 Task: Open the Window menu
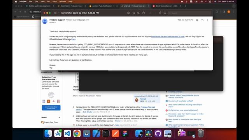pyautogui.click(x=63, y=2)
